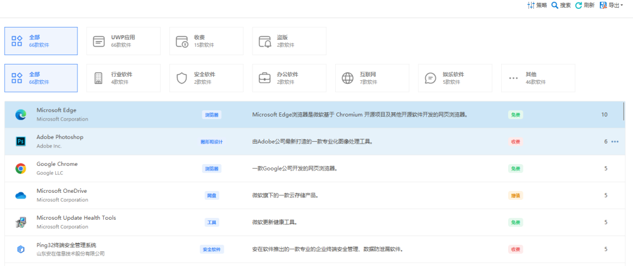The width and height of the screenshot is (633, 266).
Task: Click the 互联网 globe icon
Action: pyautogui.click(x=348, y=79)
